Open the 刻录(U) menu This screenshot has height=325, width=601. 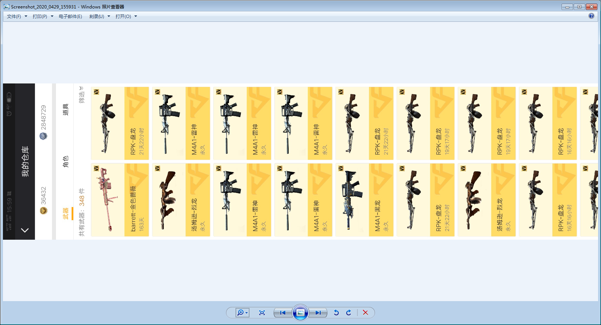[x=99, y=16]
